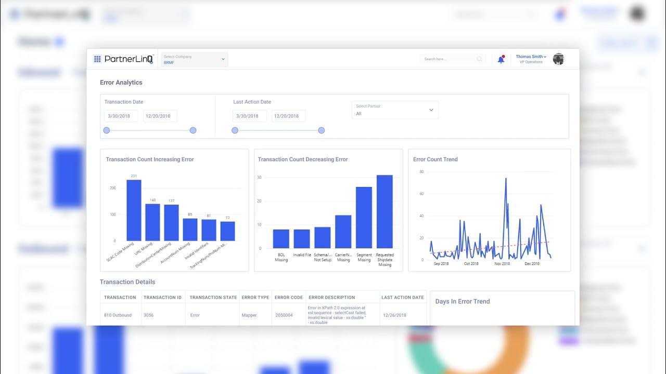Select the SCAC Code Missing bar (231)
The width and height of the screenshot is (666, 374).
coord(134,210)
